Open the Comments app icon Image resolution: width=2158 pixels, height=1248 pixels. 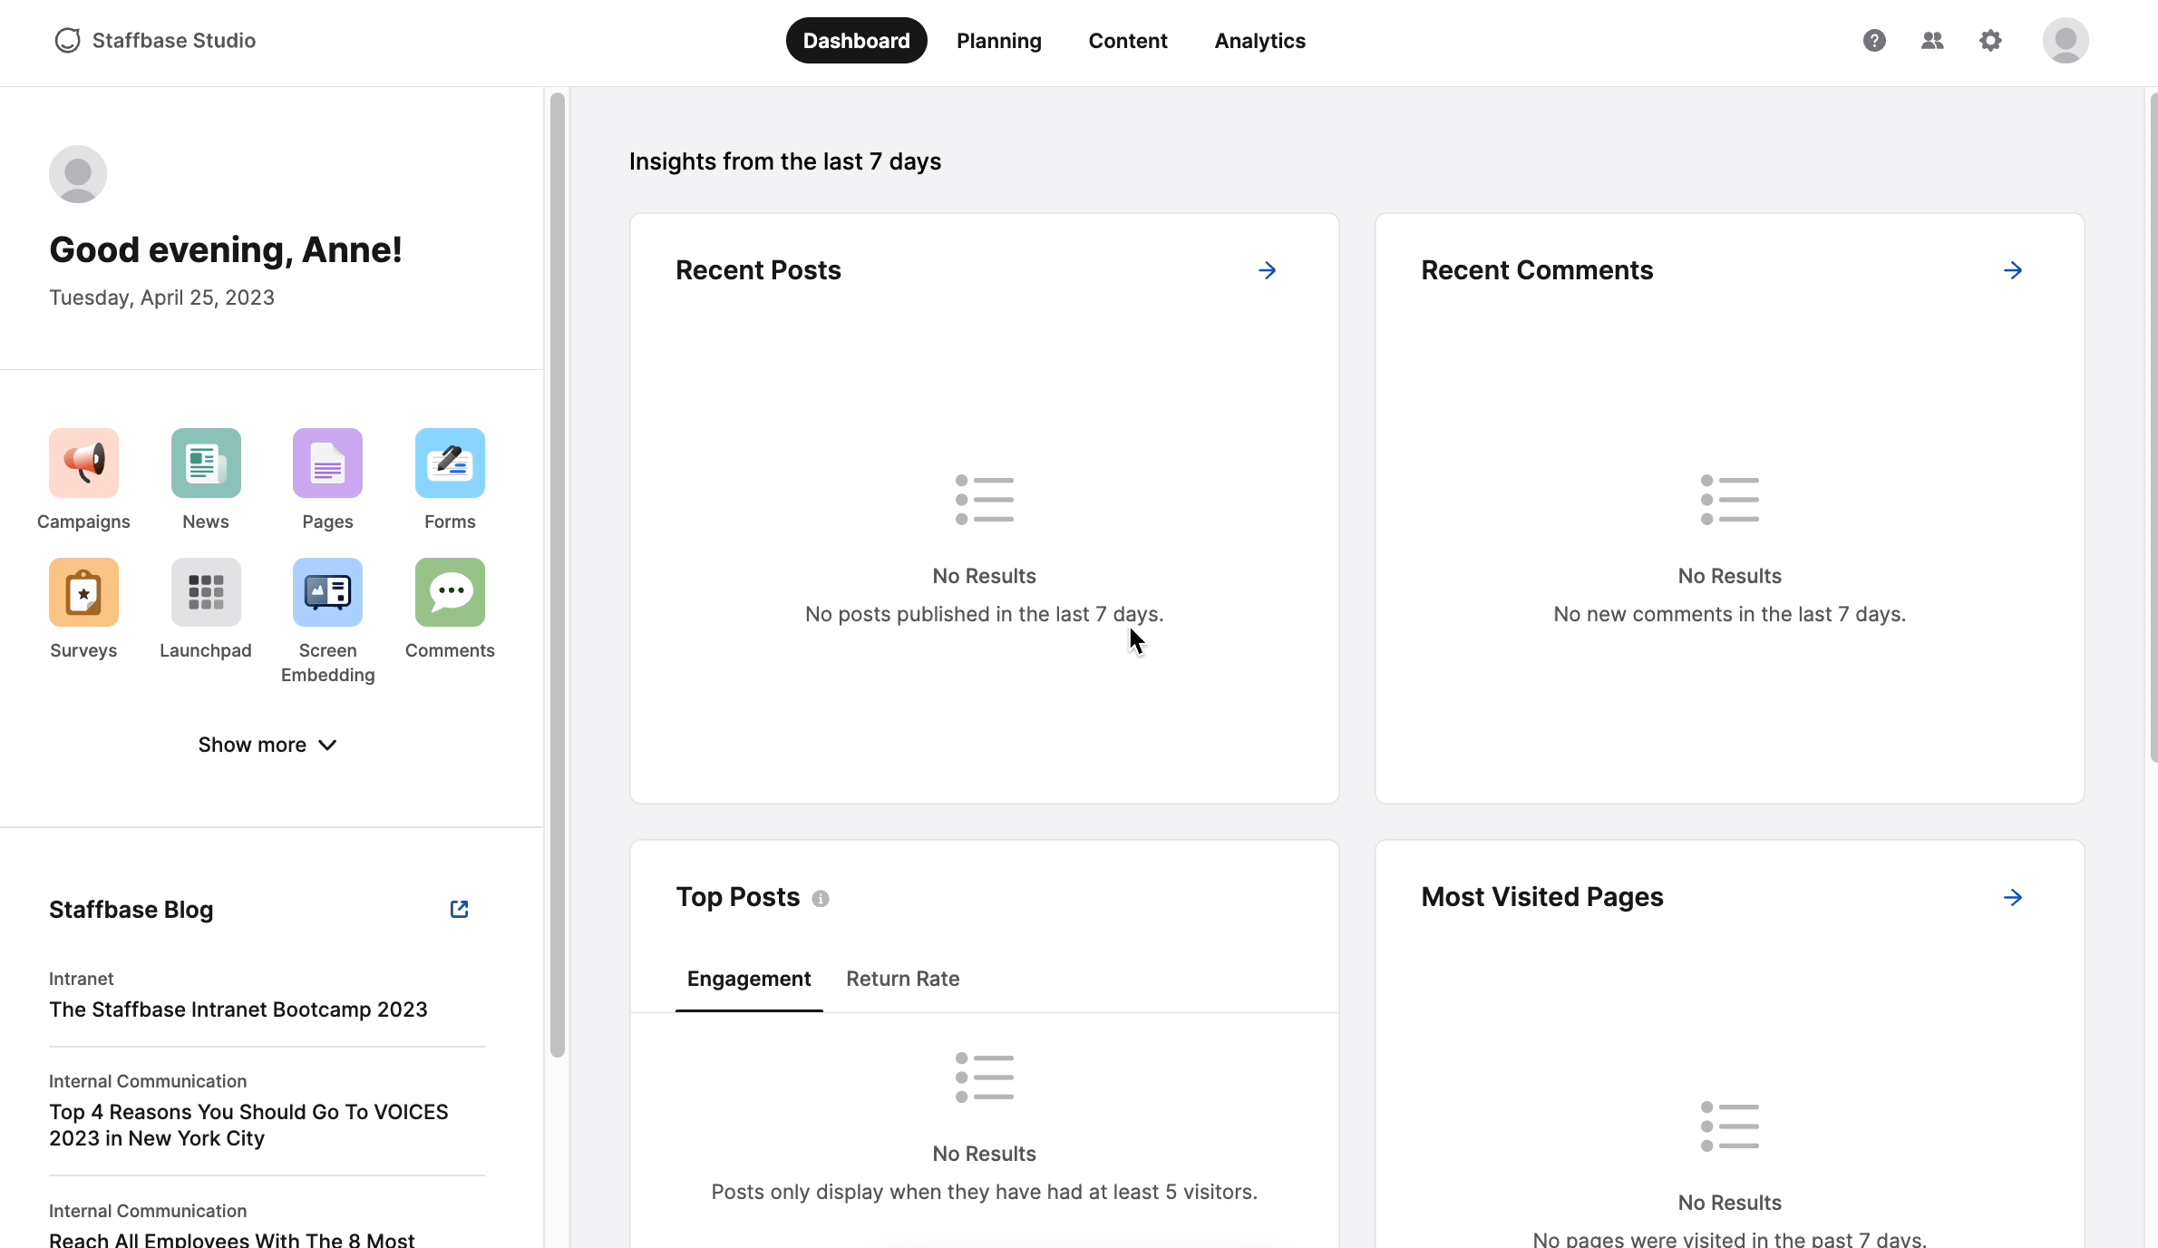coord(450,592)
